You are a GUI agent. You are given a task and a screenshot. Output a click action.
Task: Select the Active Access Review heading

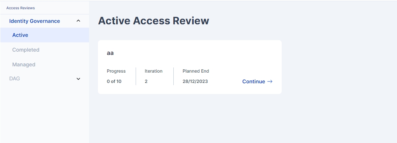tap(153, 21)
